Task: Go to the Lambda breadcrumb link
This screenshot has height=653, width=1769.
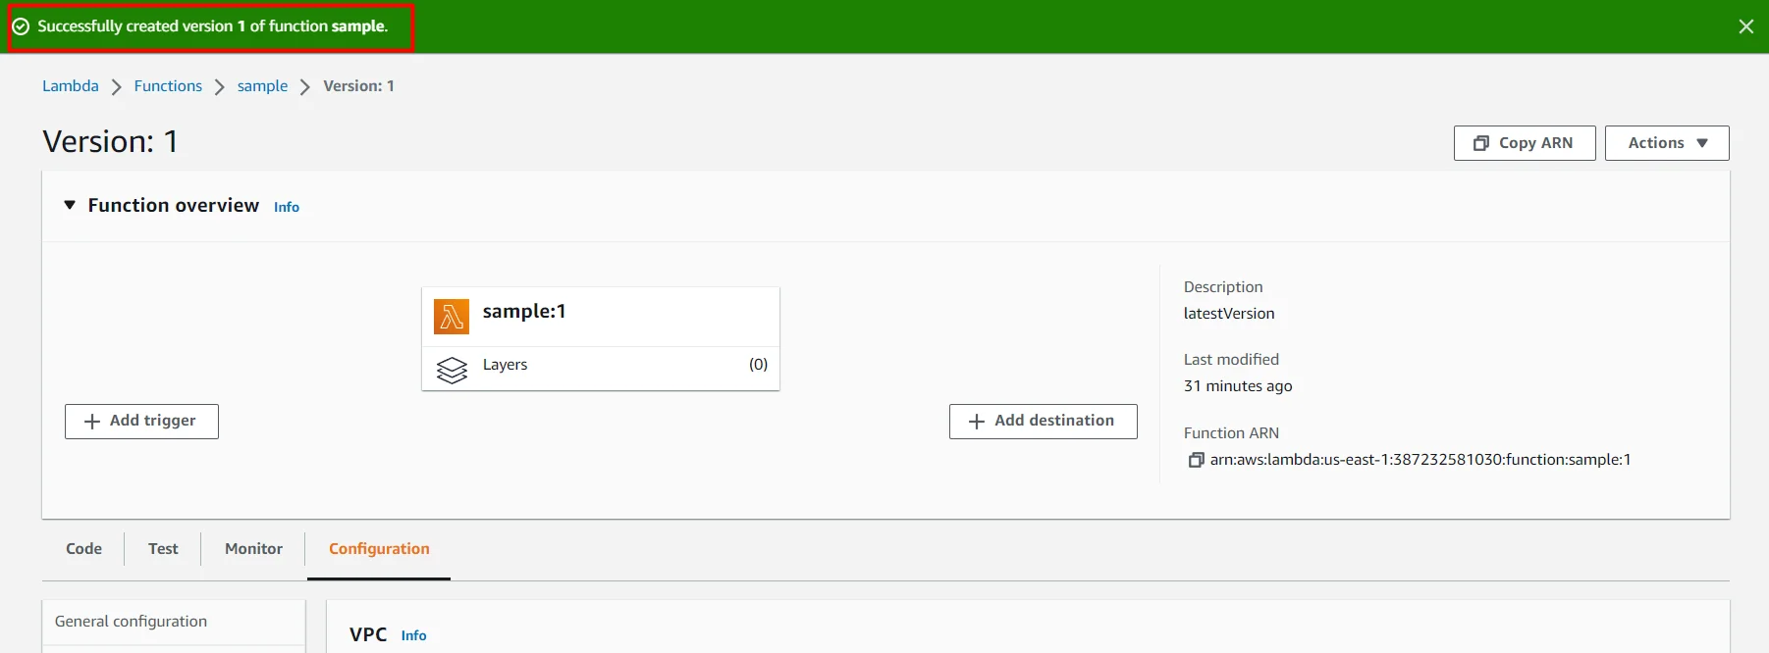Action: [71, 86]
